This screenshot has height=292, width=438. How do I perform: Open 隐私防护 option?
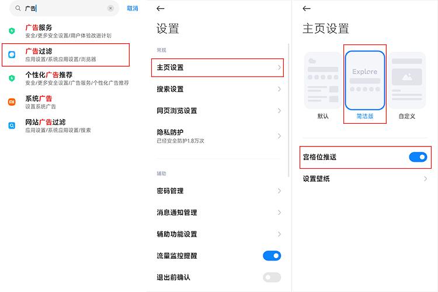tap(219, 136)
